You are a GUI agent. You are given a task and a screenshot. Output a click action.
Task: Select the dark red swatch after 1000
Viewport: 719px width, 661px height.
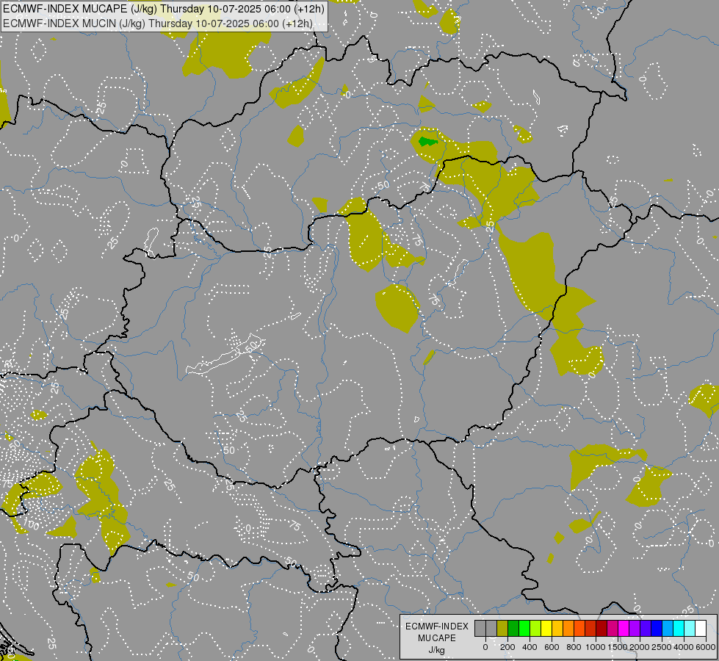(x=601, y=629)
